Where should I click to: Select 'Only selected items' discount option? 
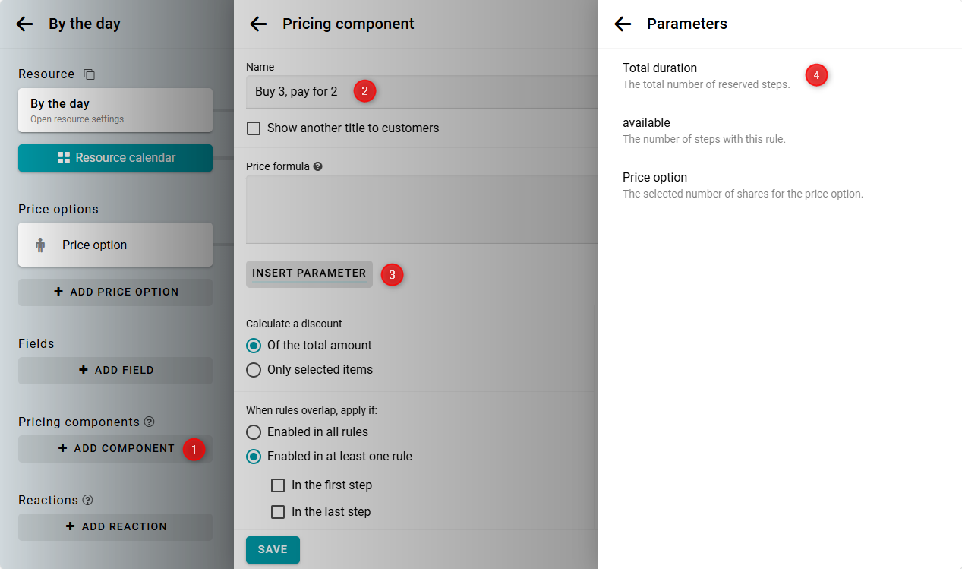click(254, 370)
